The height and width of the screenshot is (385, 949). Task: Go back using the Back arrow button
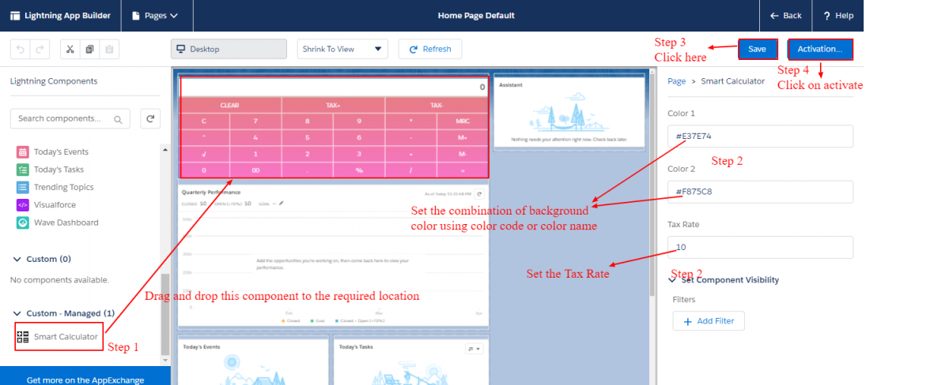pos(786,15)
